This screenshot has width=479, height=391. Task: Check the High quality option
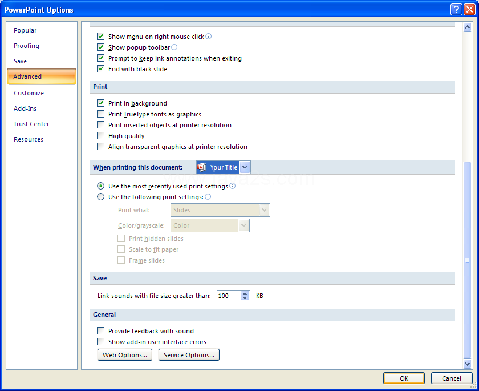pos(100,135)
